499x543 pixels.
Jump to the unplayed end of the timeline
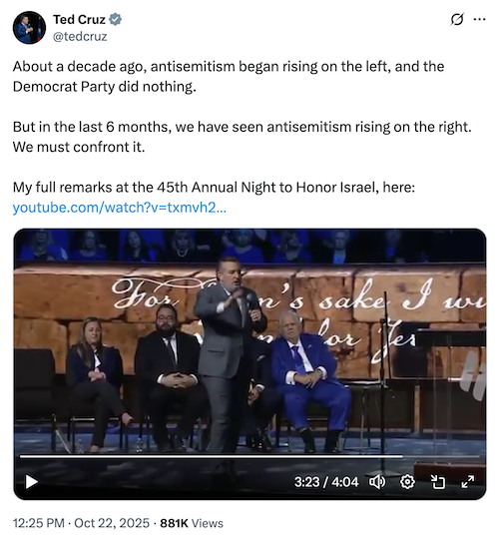pos(441,456)
